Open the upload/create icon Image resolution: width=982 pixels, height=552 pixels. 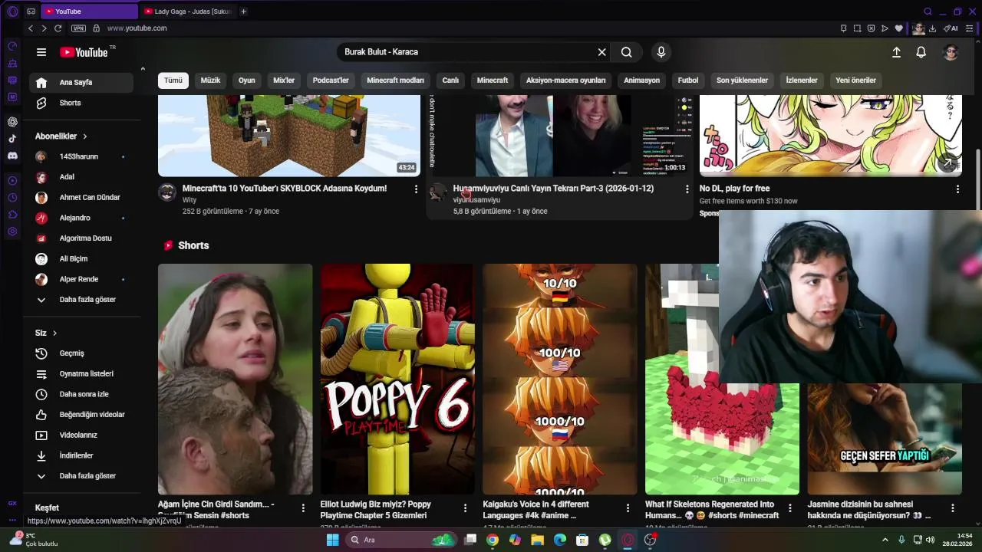pyautogui.click(x=896, y=52)
